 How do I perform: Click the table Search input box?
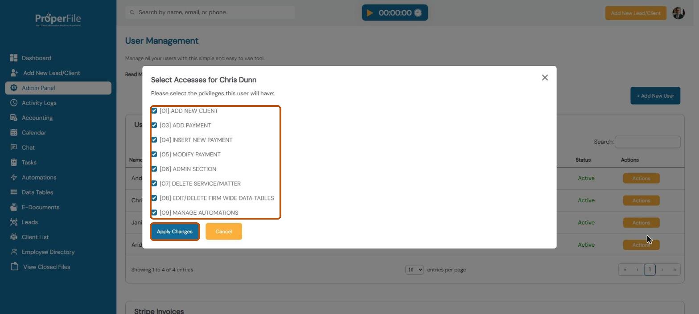pos(648,142)
